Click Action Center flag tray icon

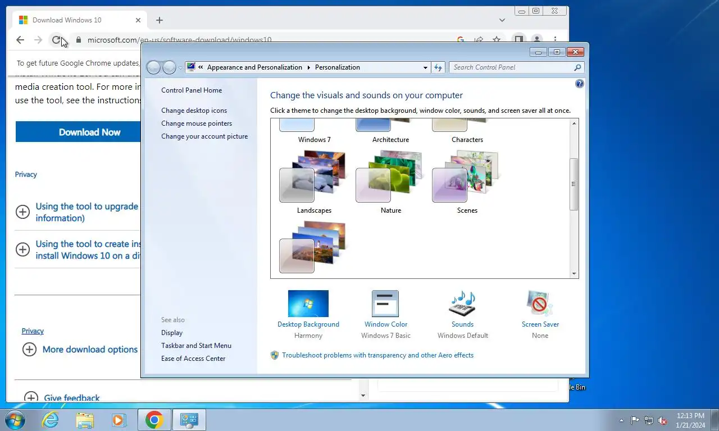click(635, 420)
